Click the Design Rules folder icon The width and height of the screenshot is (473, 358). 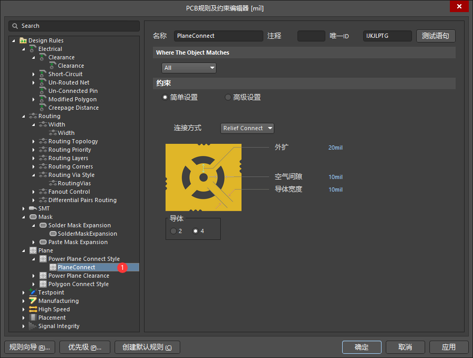point(23,40)
